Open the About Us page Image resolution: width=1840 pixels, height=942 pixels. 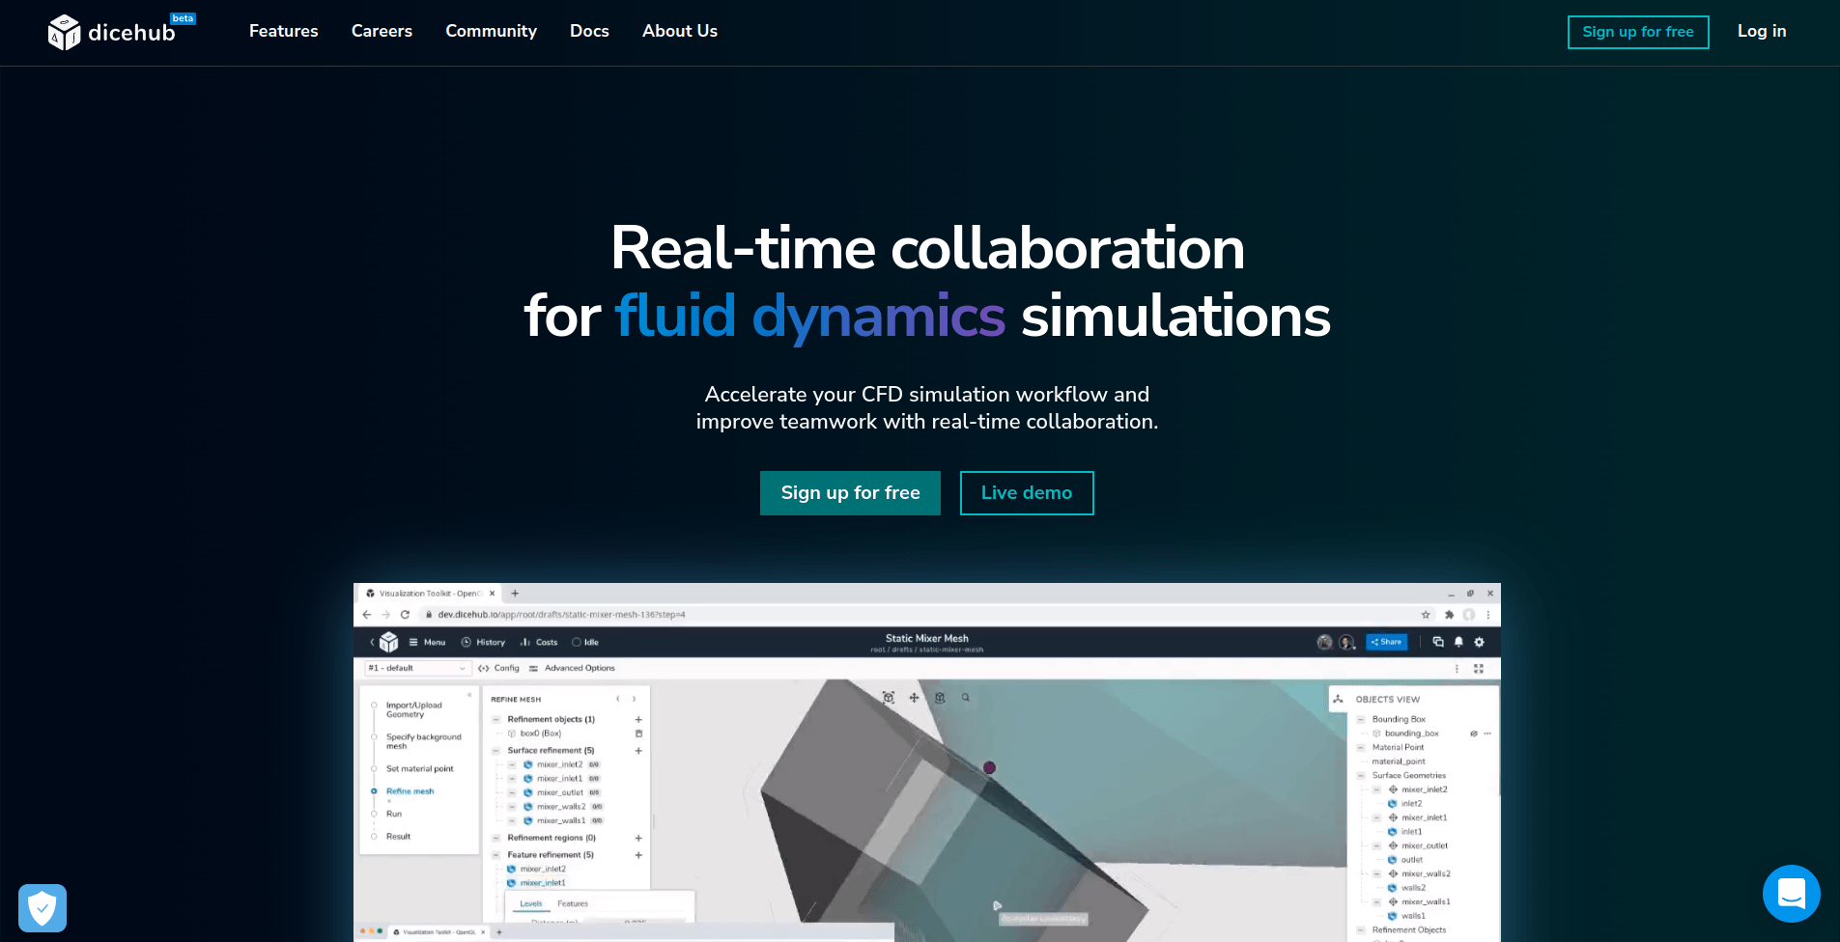point(680,31)
